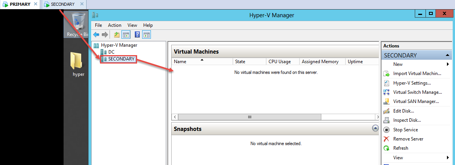Click the Hyper-V Manager root tree icon

pos(97,45)
